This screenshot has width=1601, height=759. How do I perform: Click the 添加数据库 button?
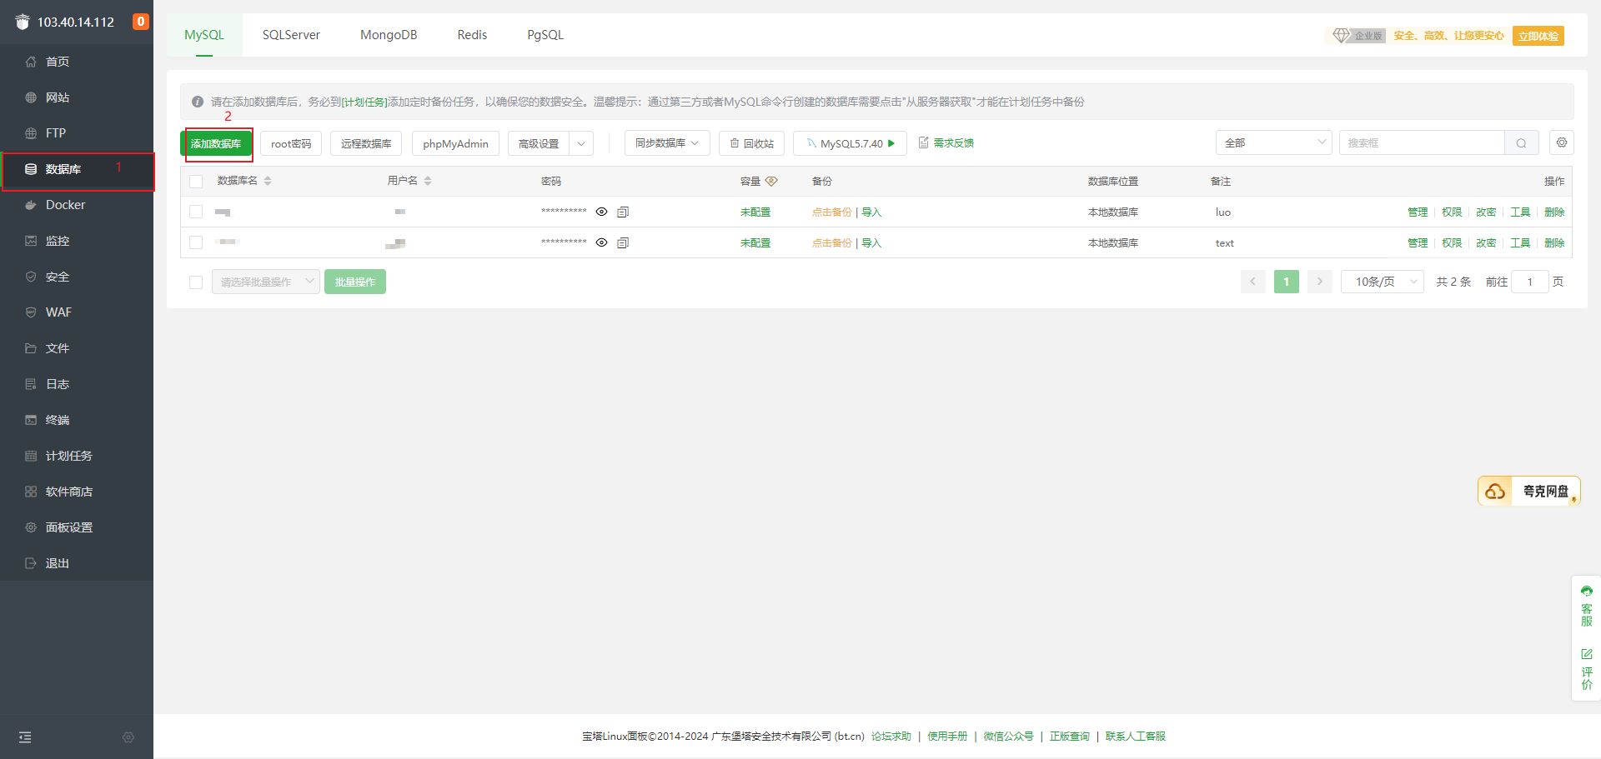click(216, 143)
